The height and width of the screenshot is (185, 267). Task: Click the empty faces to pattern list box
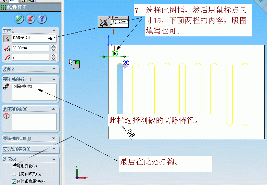34,122
